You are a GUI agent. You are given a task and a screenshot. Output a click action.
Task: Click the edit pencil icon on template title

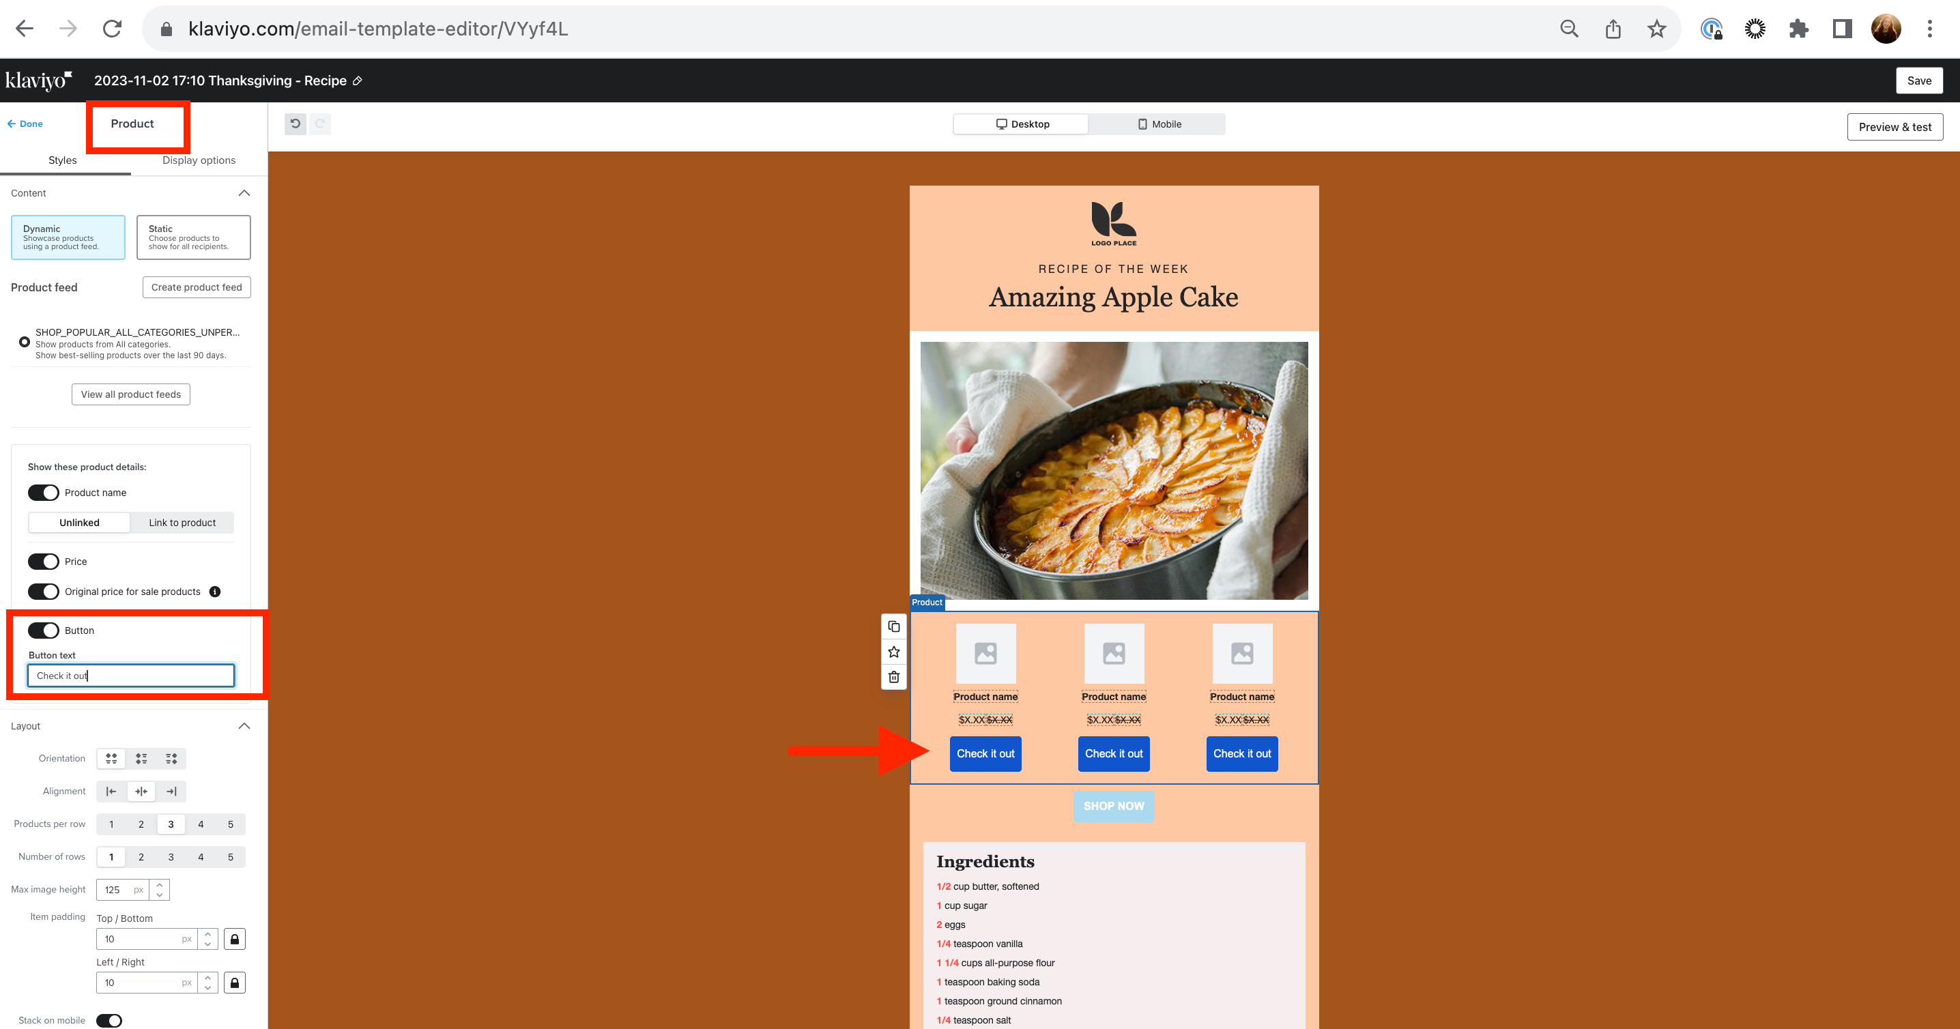[362, 81]
